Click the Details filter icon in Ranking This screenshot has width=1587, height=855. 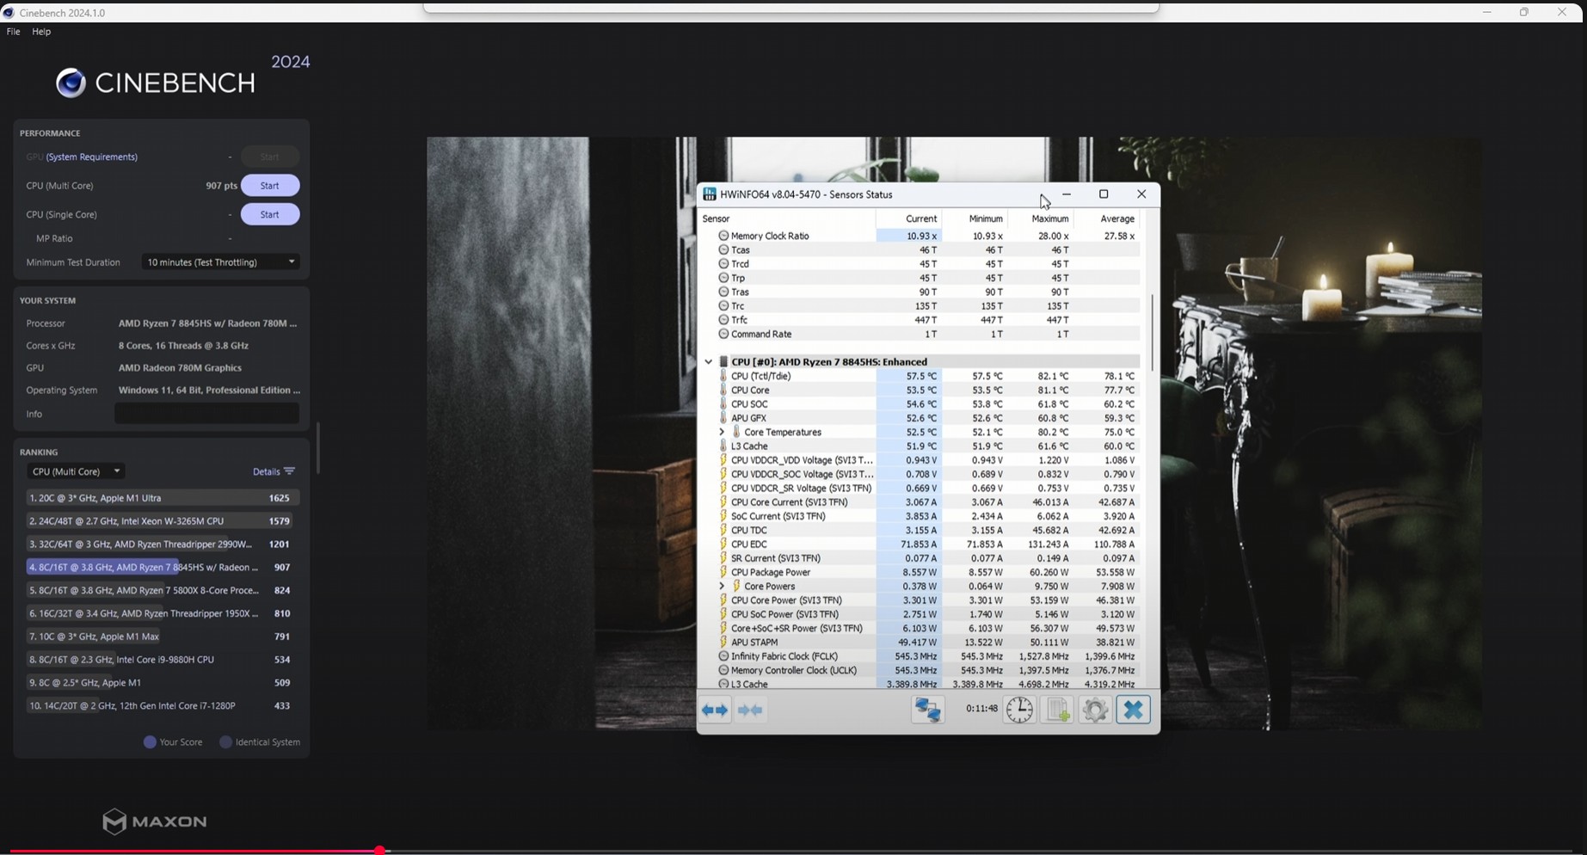[289, 471]
